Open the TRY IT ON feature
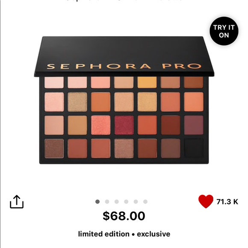The image size is (248, 248). click(224, 31)
